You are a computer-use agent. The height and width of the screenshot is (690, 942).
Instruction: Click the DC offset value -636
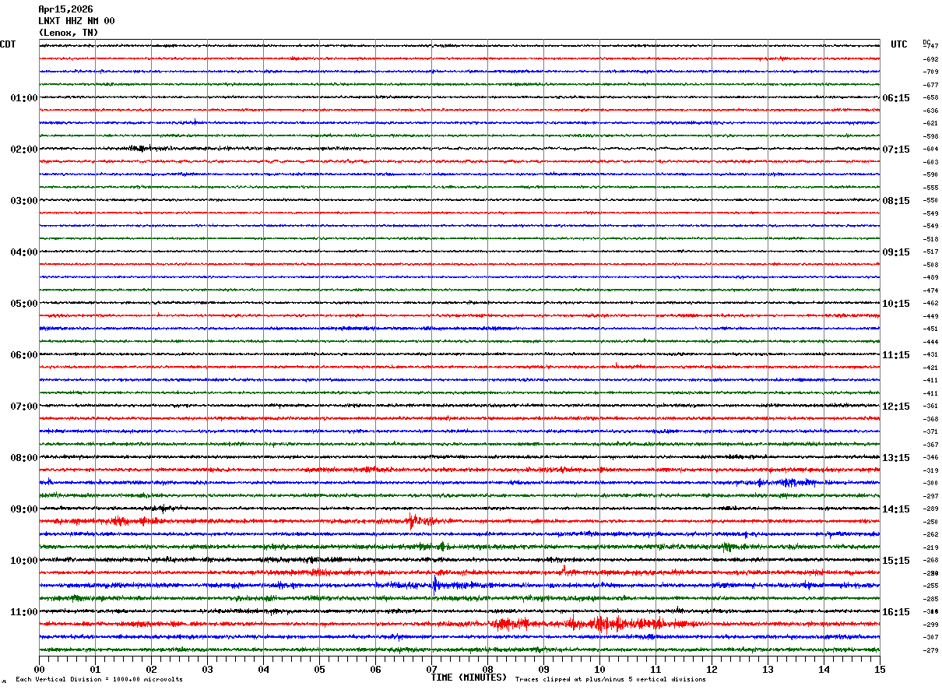click(x=931, y=111)
